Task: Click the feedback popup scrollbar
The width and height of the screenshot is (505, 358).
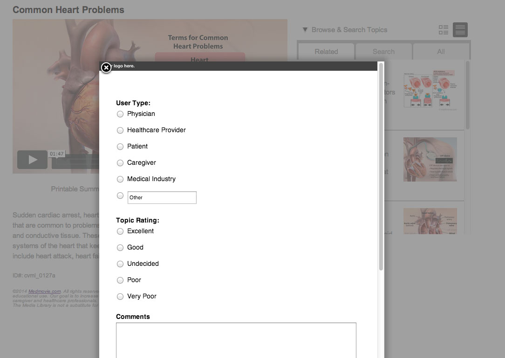Action: (x=381, y=167)
